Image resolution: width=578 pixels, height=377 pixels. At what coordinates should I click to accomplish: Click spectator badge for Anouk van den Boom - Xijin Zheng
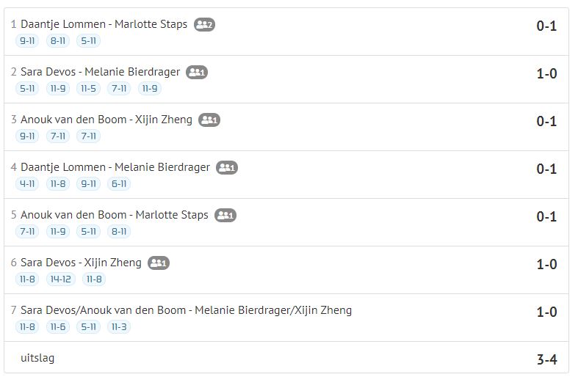tap(209, 120)
